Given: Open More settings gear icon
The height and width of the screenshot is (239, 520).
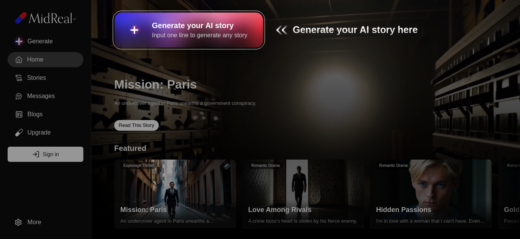Looking at the screenshot, I should click(x=18, y=222).
